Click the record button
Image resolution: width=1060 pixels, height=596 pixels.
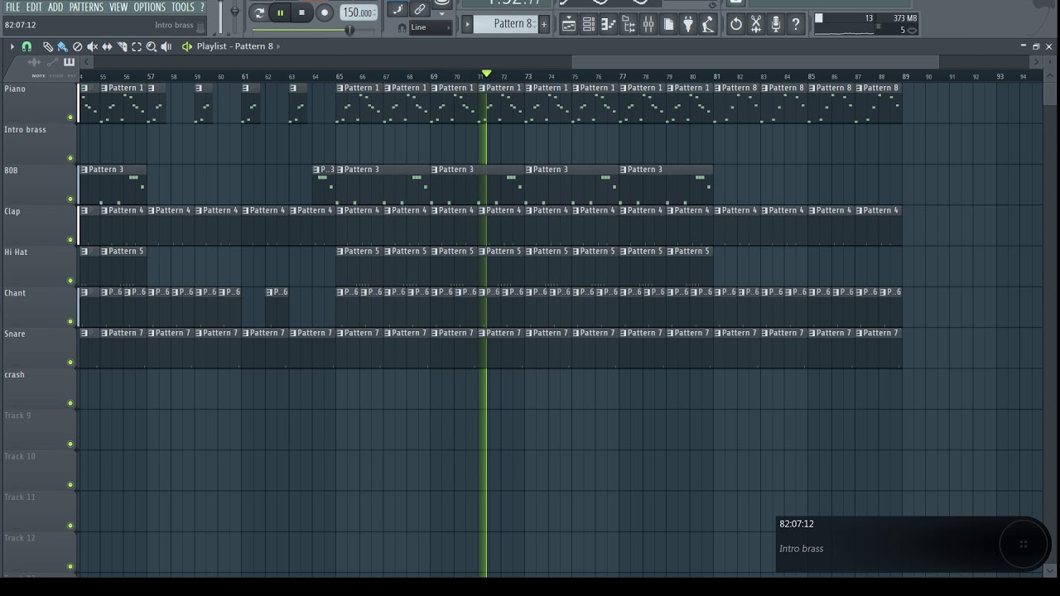click(x=325, y=12)
